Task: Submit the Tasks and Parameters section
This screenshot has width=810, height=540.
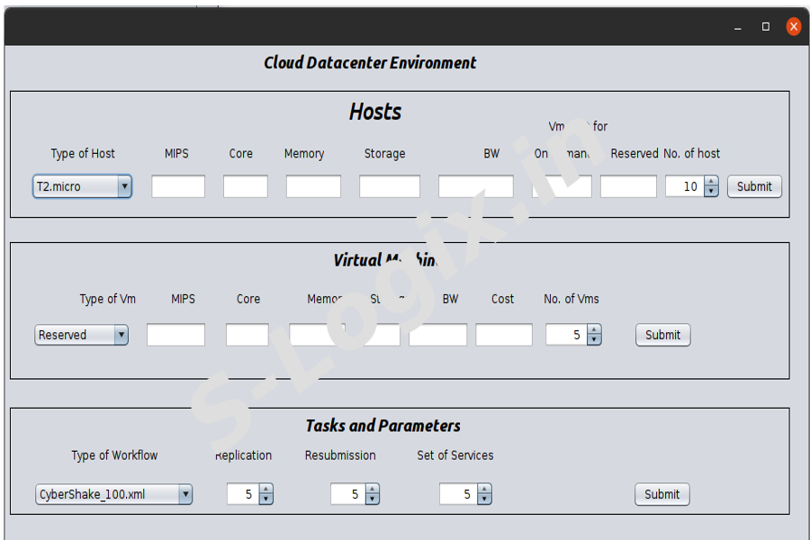Action: coord(661,495)
